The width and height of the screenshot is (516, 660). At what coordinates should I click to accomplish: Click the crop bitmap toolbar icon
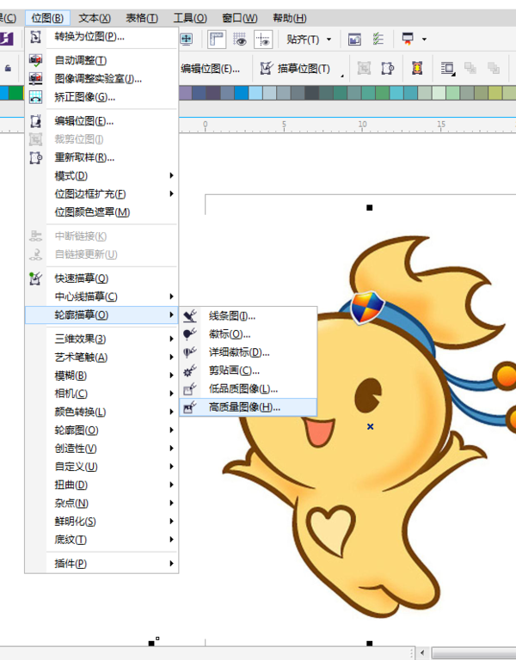(364, 68)
